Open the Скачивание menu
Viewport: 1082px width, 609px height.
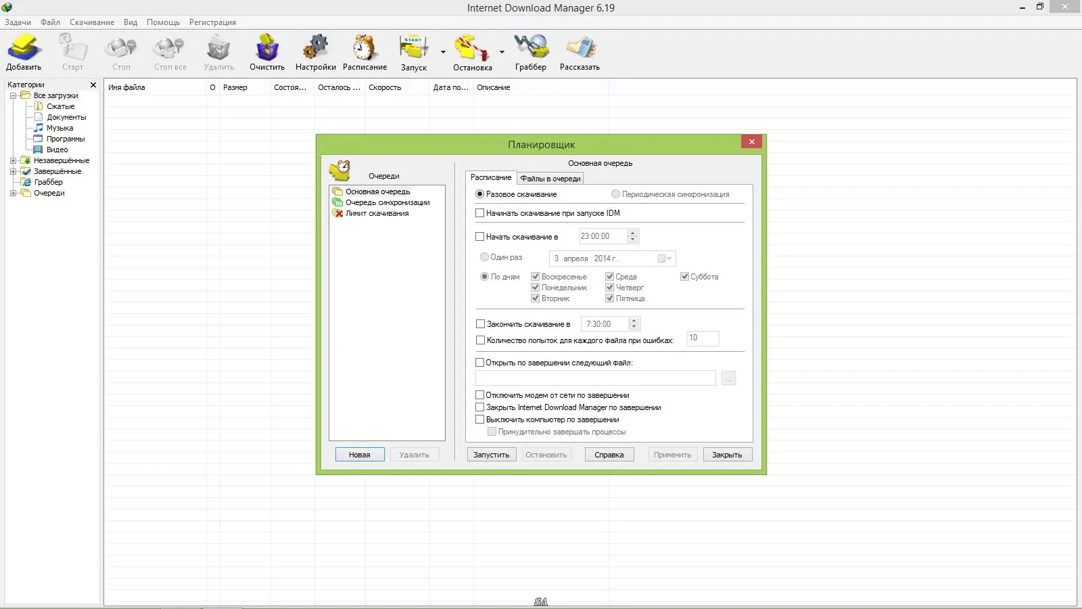coord(92,22)
